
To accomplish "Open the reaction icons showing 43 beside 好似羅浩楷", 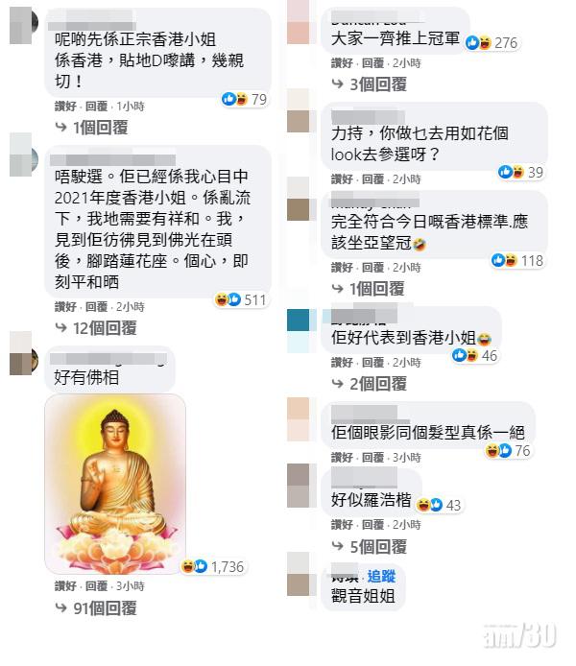I will (440, 505).
